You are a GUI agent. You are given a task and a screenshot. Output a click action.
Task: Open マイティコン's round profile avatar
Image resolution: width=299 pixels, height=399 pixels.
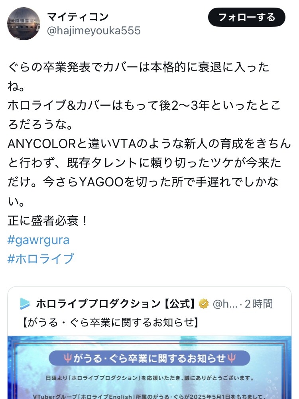tap(24, 24)
